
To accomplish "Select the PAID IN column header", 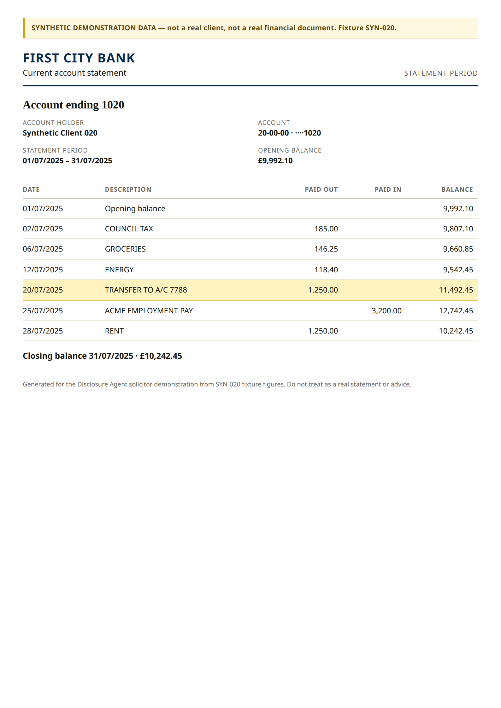I will click(x=388, y=189).
